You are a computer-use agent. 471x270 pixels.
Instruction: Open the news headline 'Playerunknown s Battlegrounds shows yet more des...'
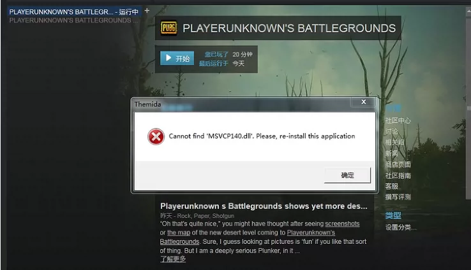click(x=264, y=206)
